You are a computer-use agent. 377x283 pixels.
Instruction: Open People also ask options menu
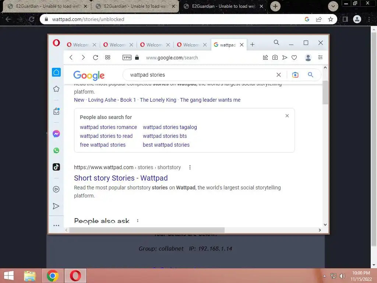138,221
